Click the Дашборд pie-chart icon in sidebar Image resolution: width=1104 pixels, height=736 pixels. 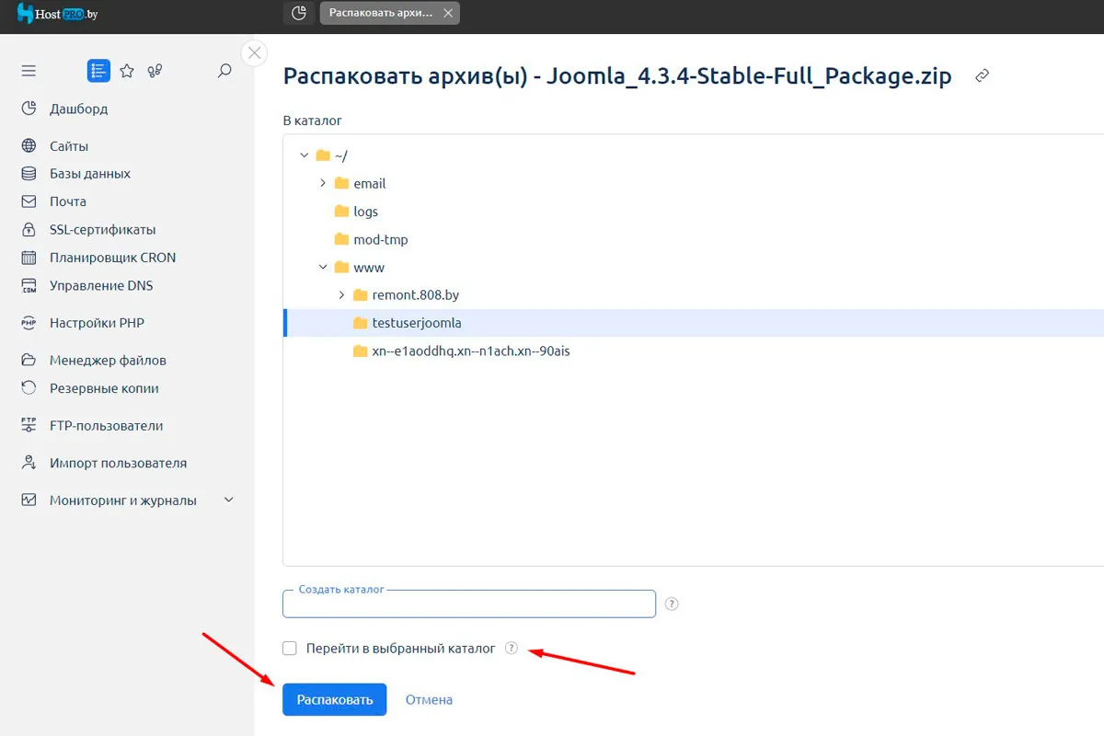click(29, 109)
